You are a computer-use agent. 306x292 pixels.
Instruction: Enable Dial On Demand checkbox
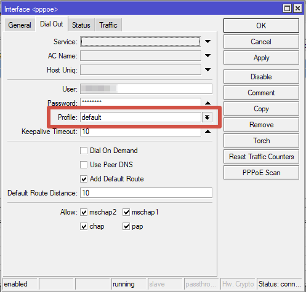(x=84, y=151)
